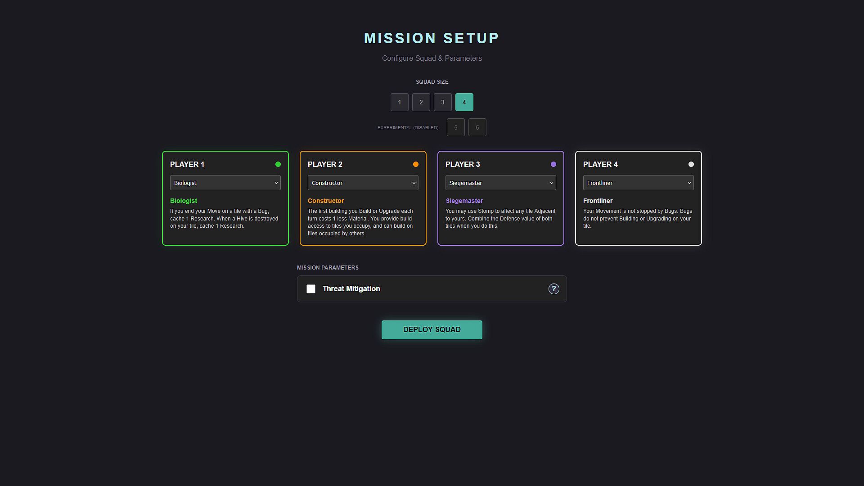Expand Player 3 Siegemaster role dropdown

pos(500,183)
